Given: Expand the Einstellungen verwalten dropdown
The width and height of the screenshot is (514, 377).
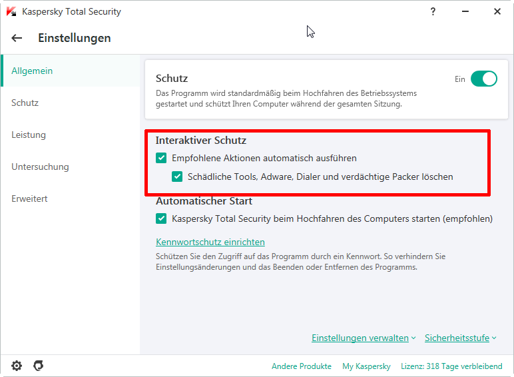Looking at the screenshot, I should pos(364,338).
